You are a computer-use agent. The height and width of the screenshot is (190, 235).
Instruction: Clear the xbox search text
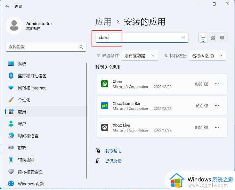tap(184, 37)
